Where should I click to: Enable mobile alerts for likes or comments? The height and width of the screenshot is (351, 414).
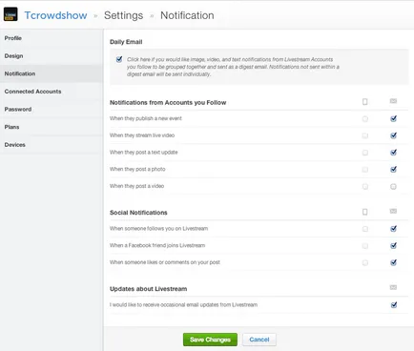coord(365,262)
